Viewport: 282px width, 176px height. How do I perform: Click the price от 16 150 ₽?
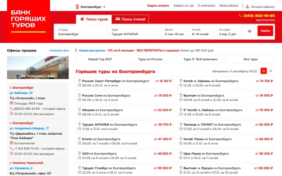[163, 81]
